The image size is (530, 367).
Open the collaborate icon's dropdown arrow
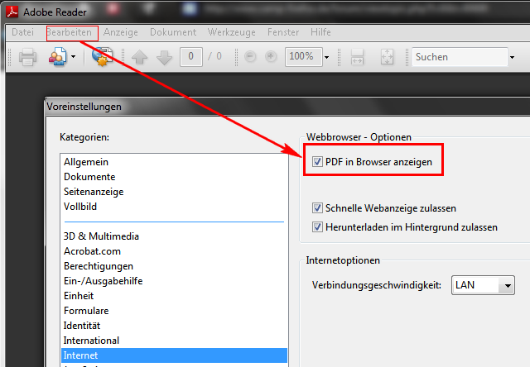[x=74, y=57]
